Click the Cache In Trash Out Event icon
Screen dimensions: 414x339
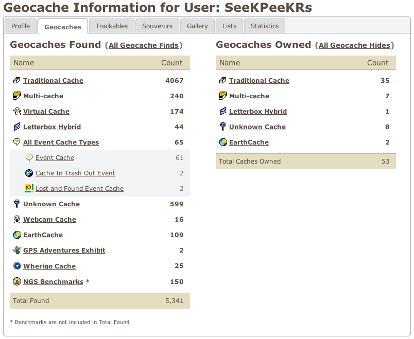click(x=29, y=173)
